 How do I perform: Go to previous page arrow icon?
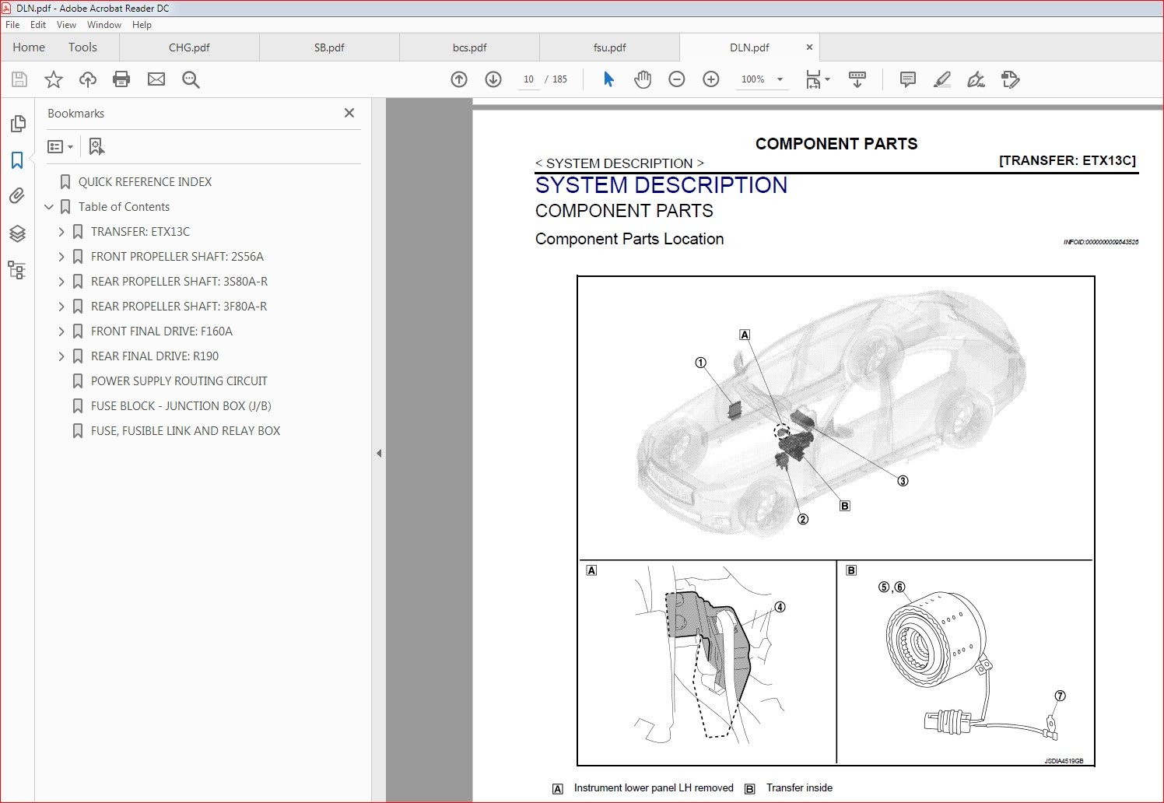point(459,79)
